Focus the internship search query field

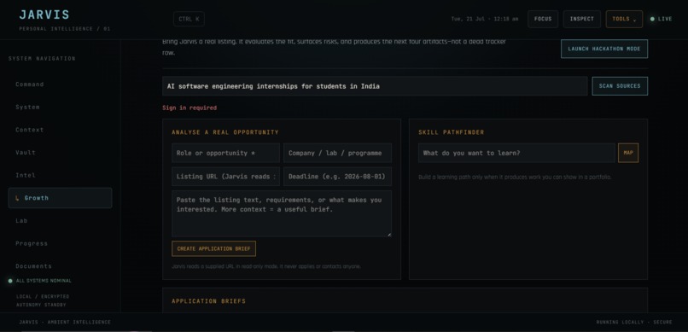click(x=375, y=86)
